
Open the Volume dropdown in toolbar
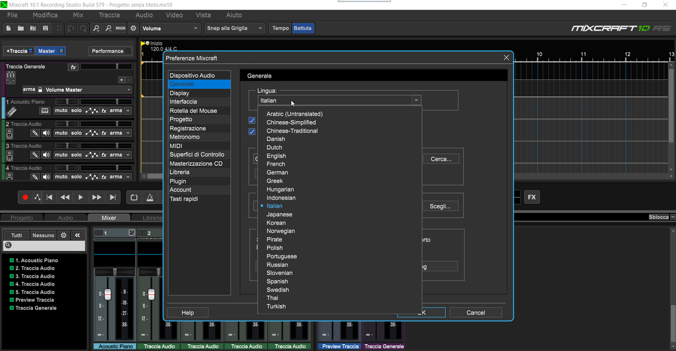pos(170,28)
